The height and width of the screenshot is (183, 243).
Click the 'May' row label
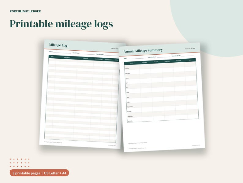click(x=127, y=88)
